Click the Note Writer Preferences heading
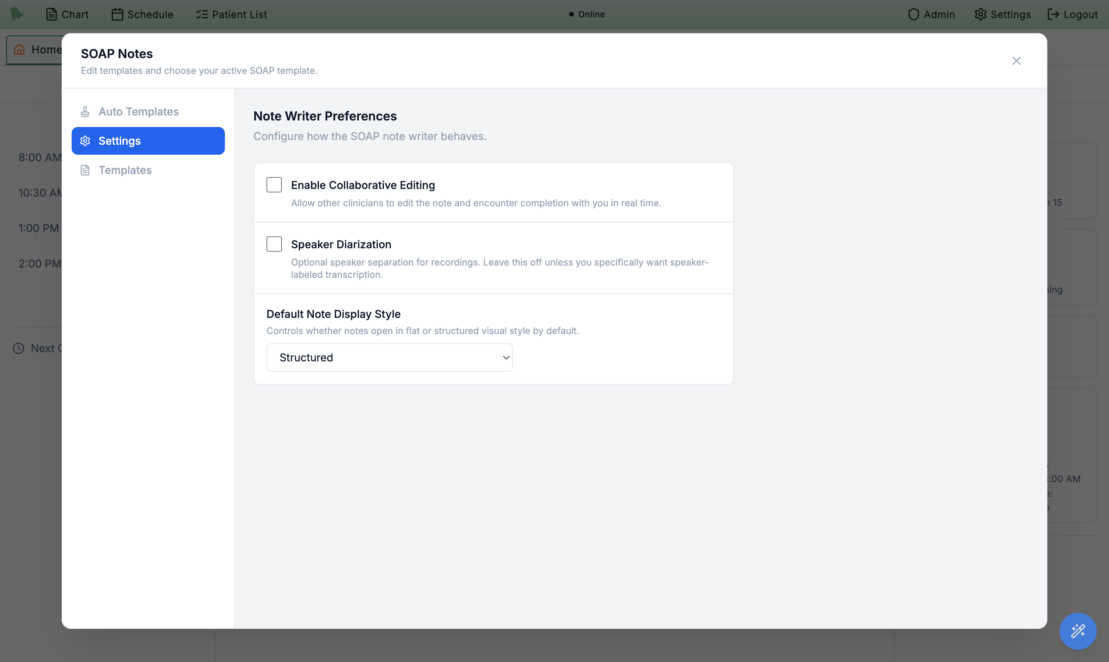The image size is (1109, 662). (x=325, y=116)
